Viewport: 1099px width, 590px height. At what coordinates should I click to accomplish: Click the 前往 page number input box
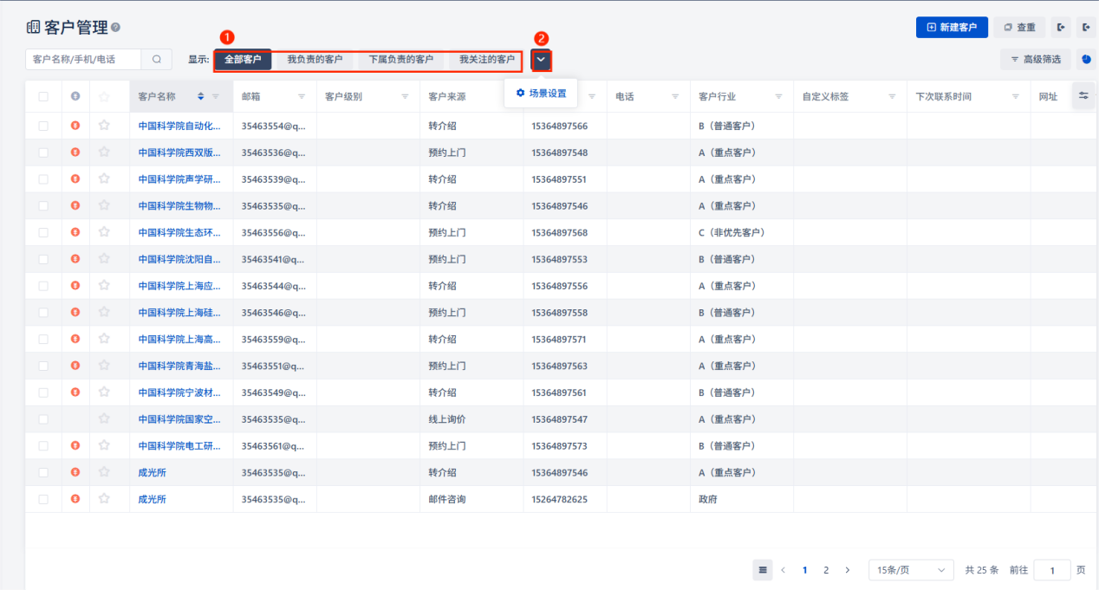click(1053, 570)
